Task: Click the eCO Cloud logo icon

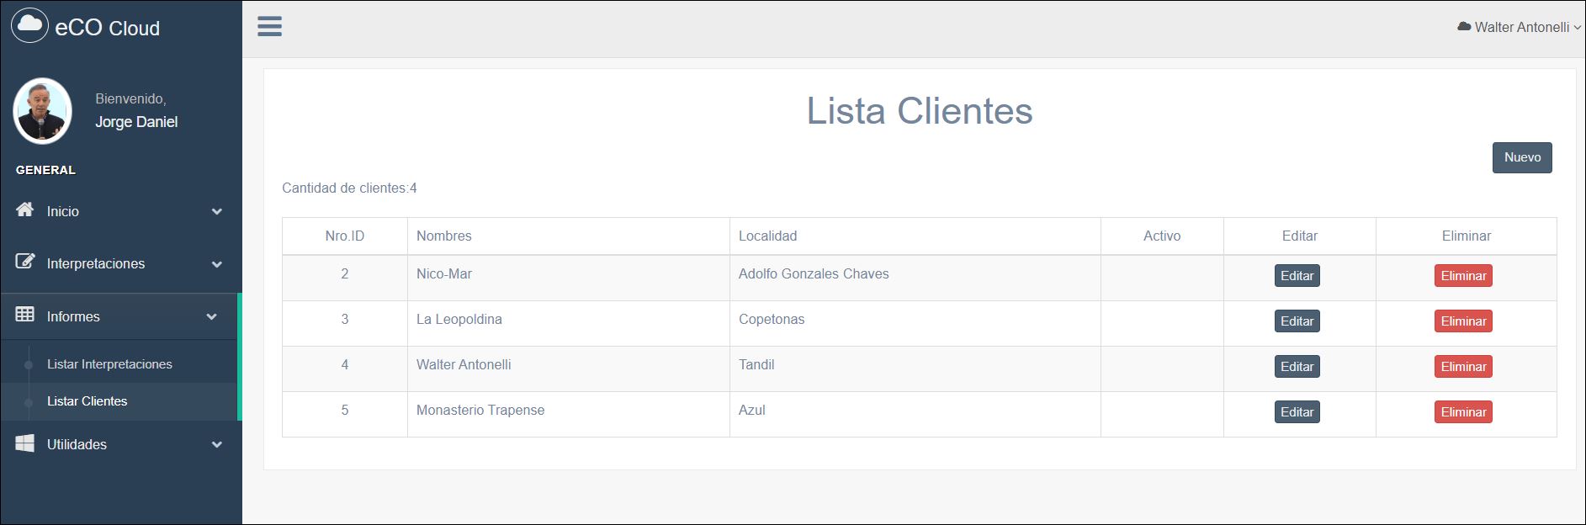Action: pos(29,26)
